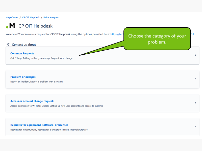Choose Requests for equipment, software, or licenses

tap(39, 125)
